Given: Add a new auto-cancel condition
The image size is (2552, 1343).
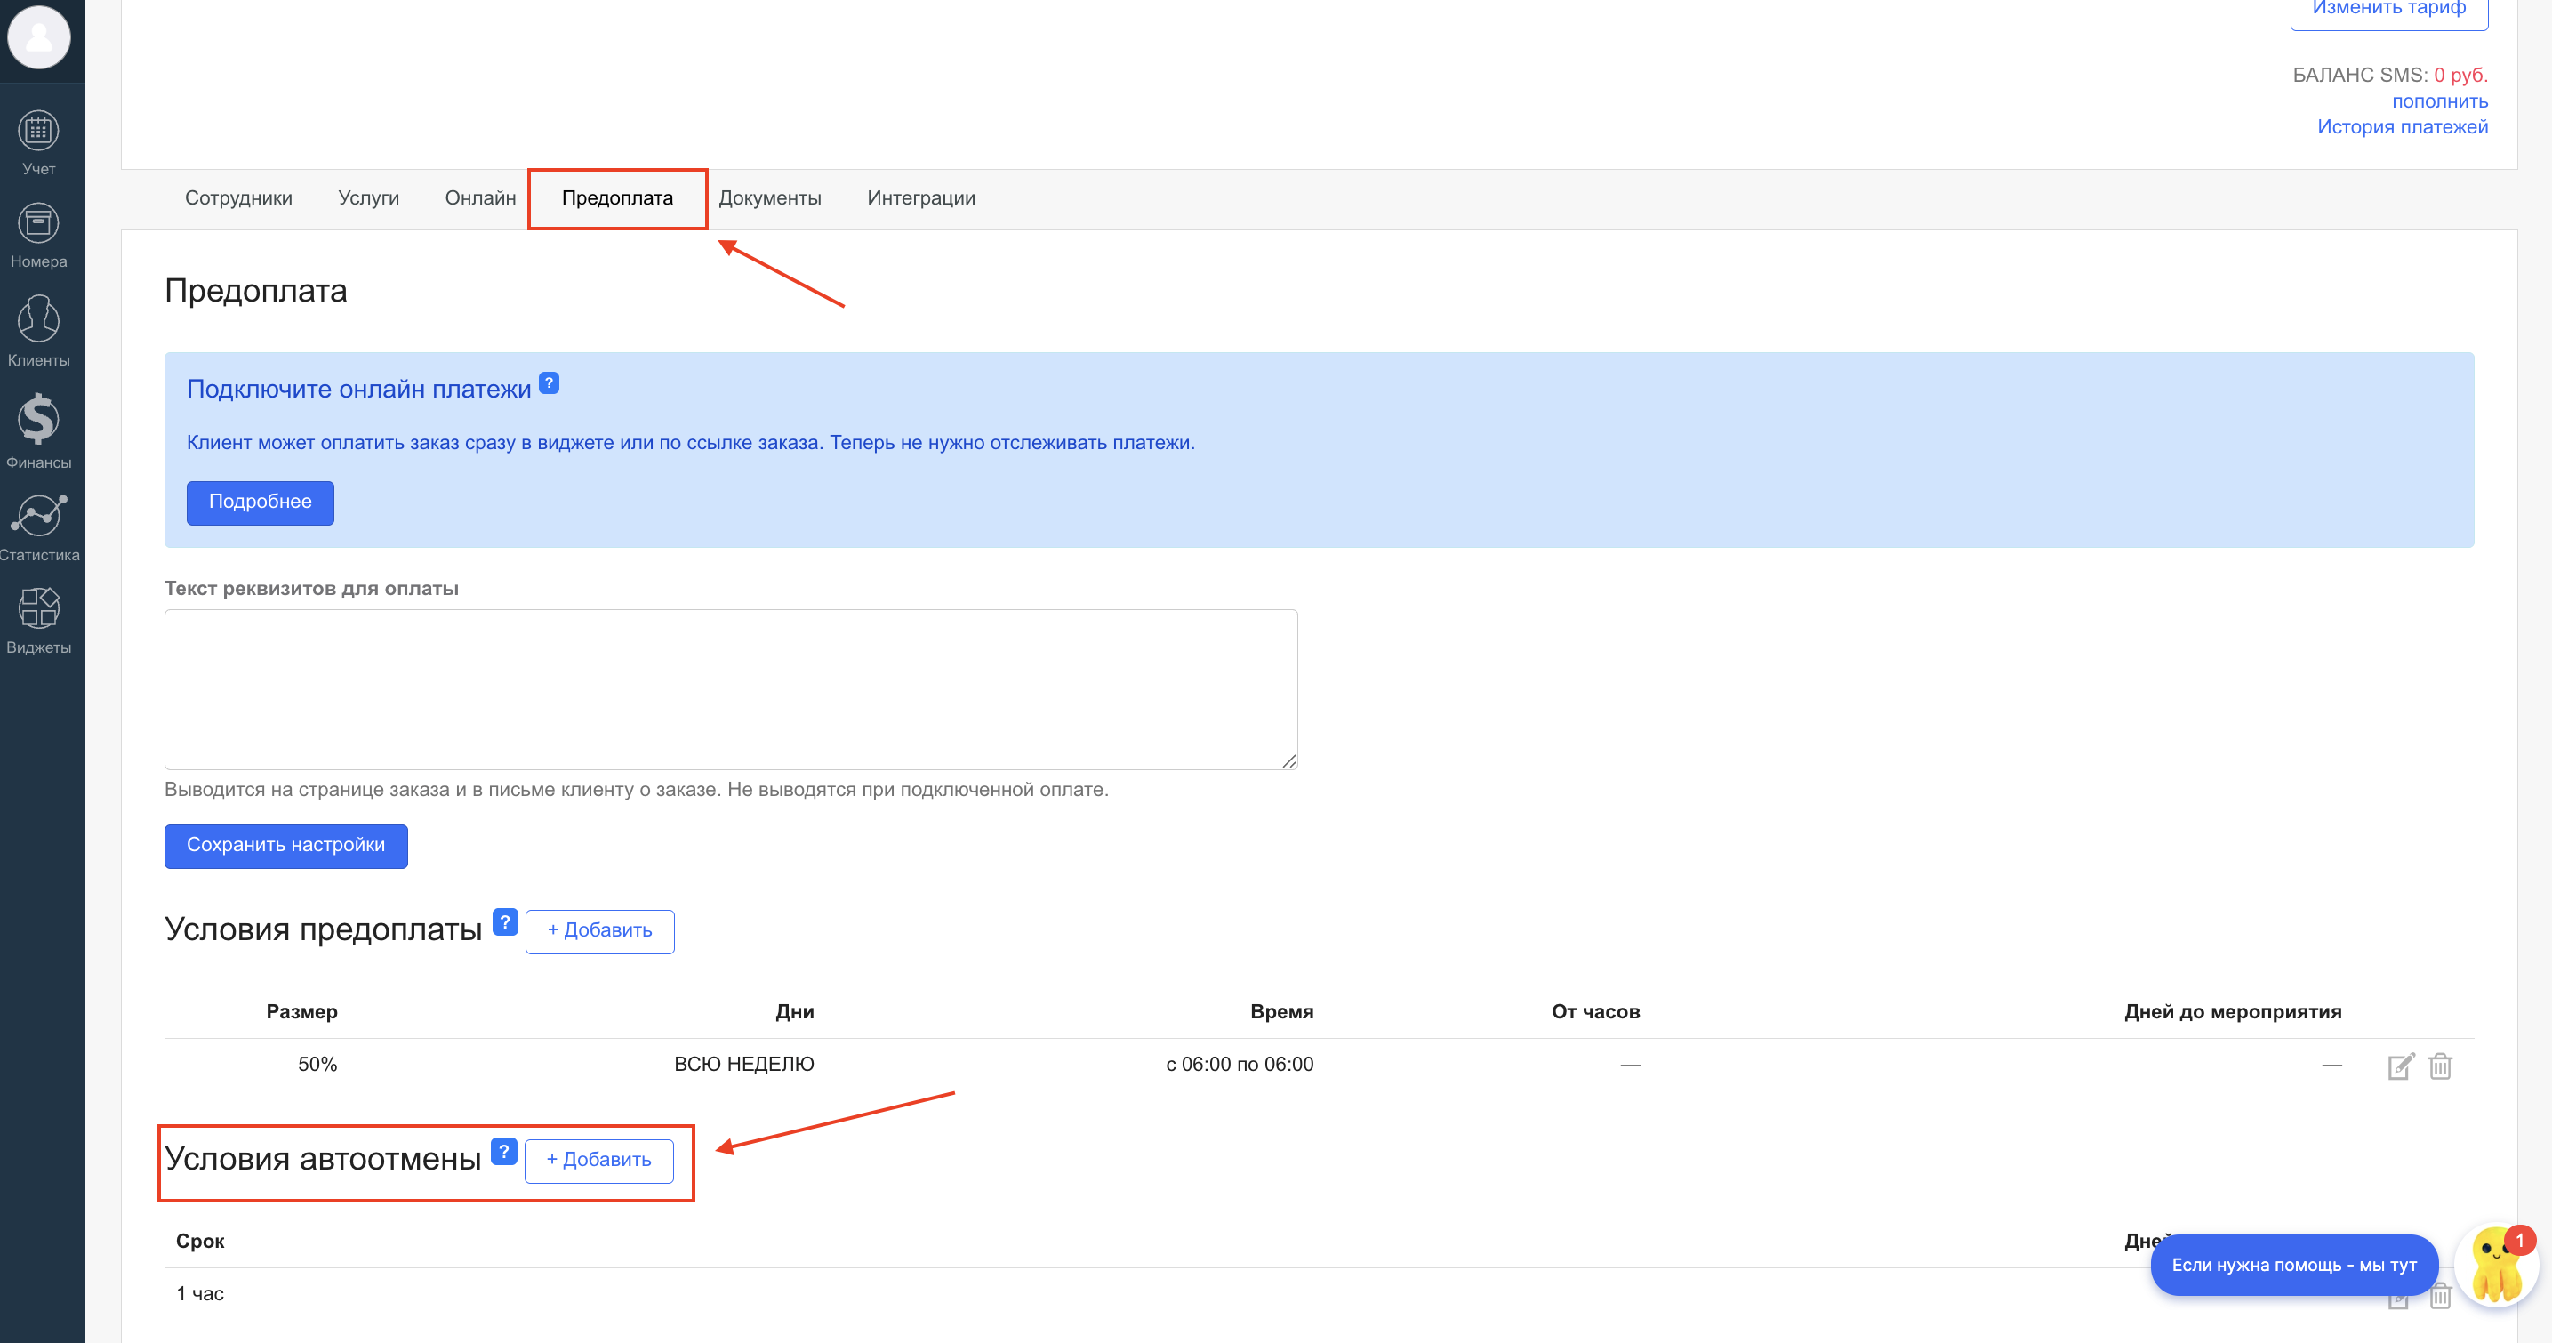Looking at the screenshot, I should coord(598,1160).
